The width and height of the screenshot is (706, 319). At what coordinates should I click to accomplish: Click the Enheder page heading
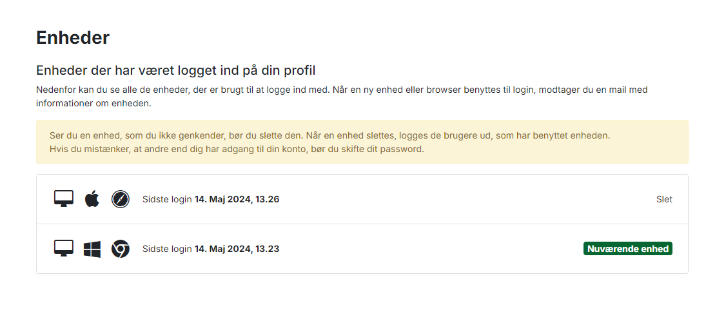(x=73, y=37)
